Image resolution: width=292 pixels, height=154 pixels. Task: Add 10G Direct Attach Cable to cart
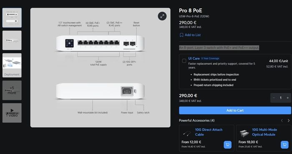tap(228, 145)
